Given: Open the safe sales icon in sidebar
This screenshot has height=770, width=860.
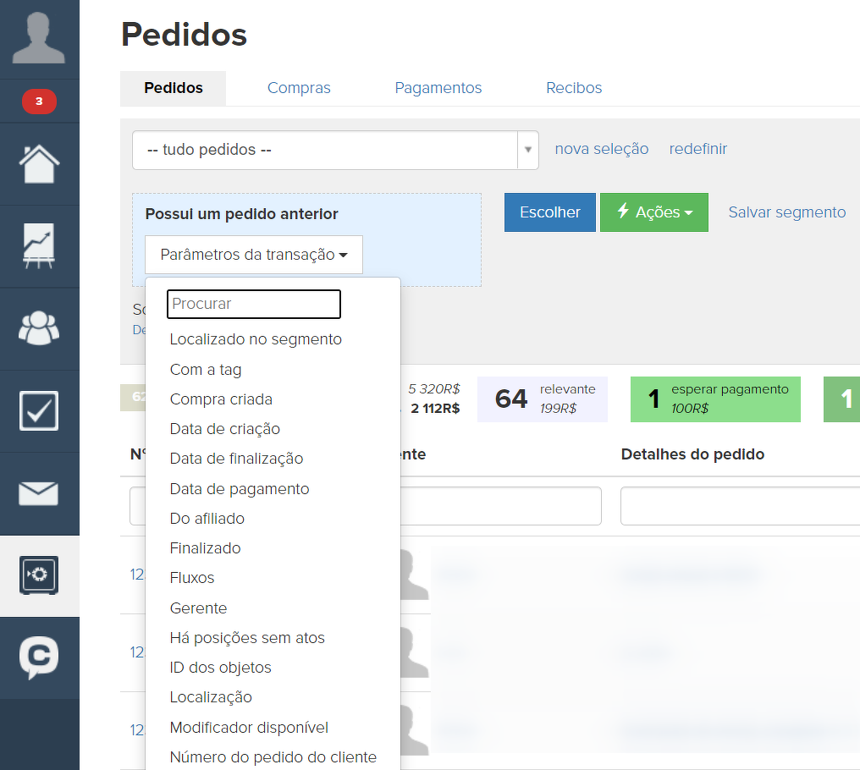Looking at the screenshot, I should click(39, 575).
